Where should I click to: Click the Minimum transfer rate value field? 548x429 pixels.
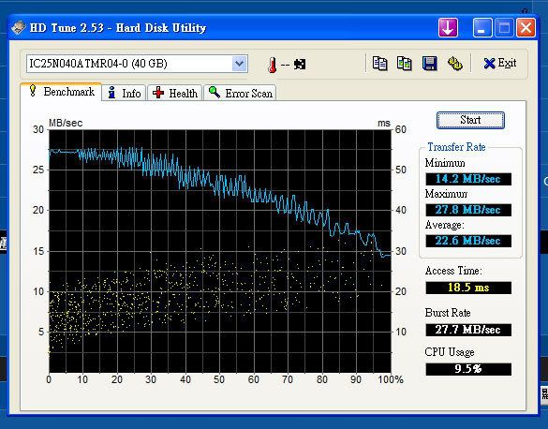click(468, 179)
